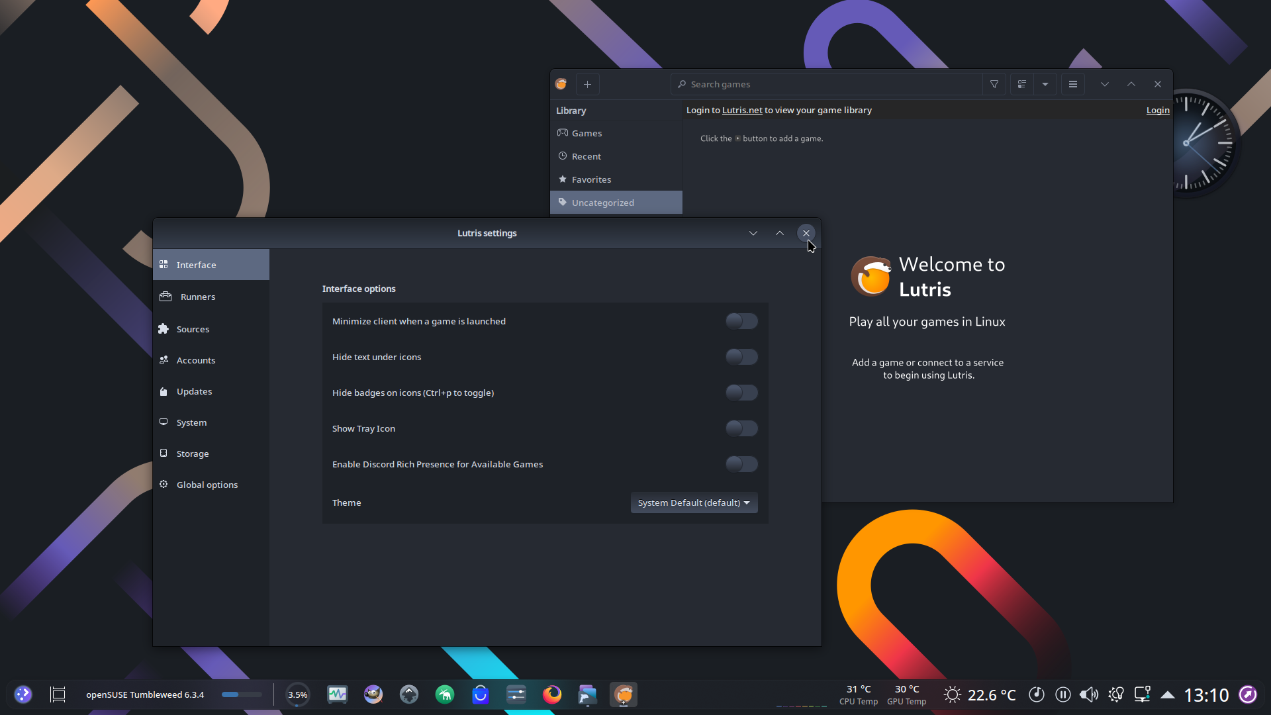The width and height of the screenshot is (1271, 715).
Task: Click the 3.5% CPU usage gauge
Action: [x=297, y=694]
